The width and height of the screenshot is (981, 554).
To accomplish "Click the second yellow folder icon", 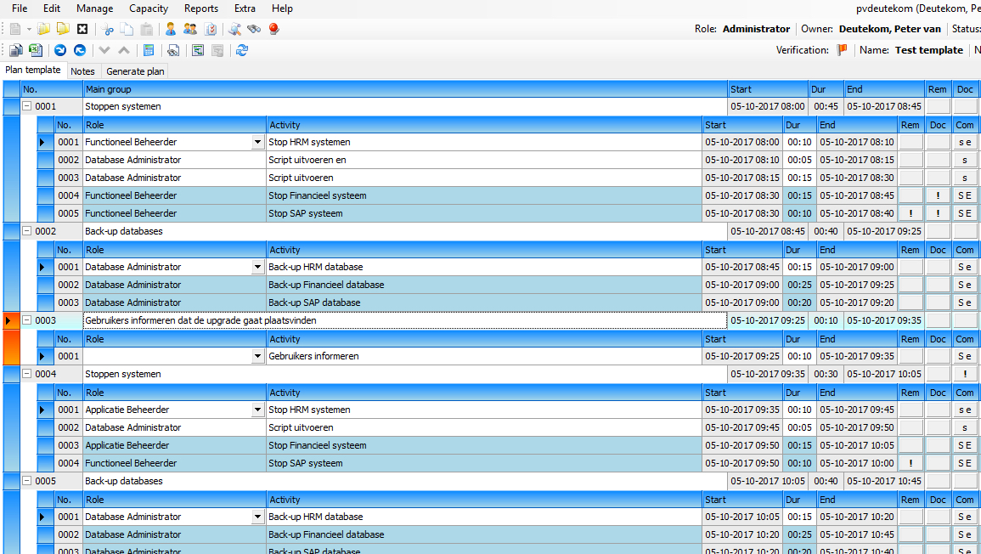I will [63, 29].
